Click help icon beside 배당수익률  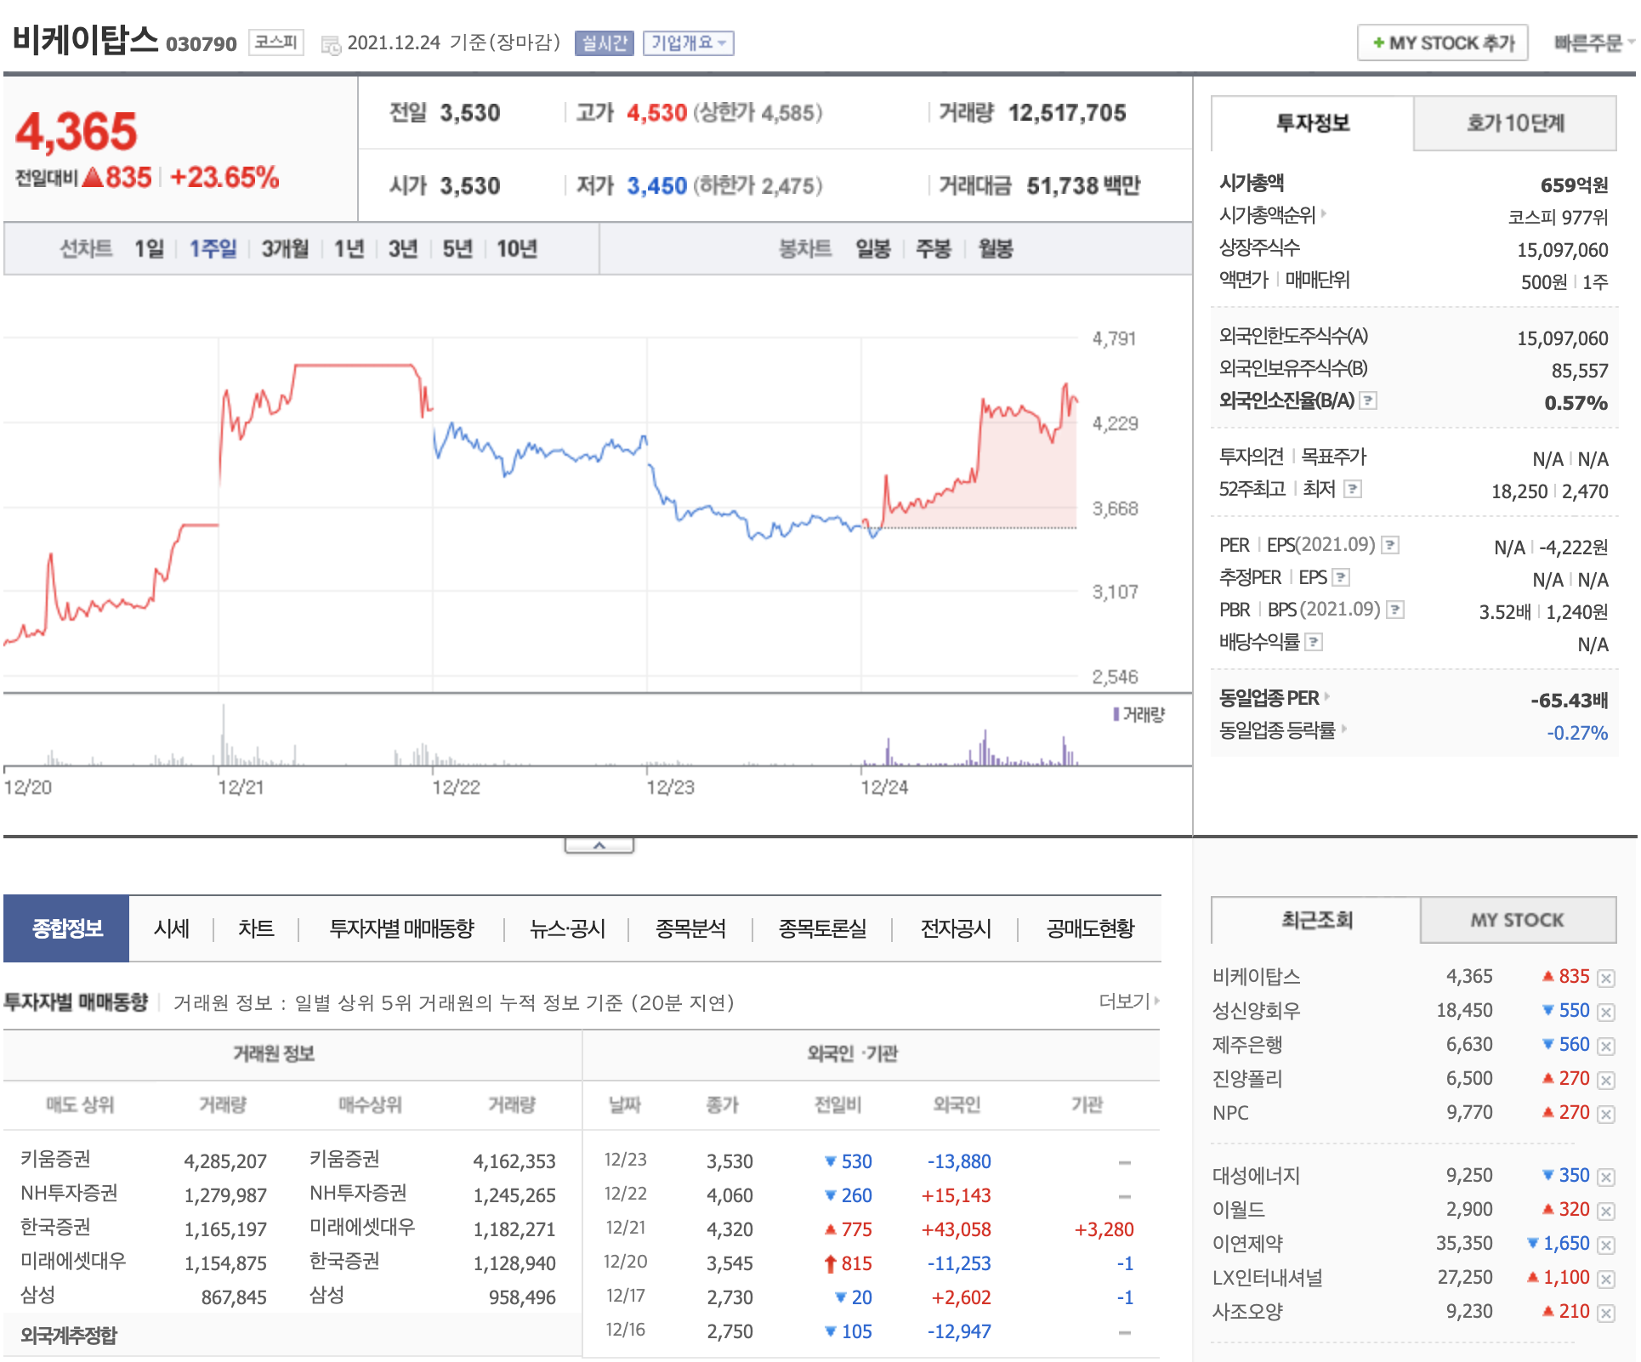pos(1314,642)
